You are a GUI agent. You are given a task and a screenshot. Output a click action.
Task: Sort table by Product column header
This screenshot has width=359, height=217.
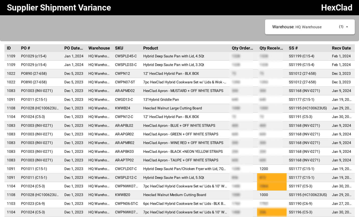pos(150,48)
